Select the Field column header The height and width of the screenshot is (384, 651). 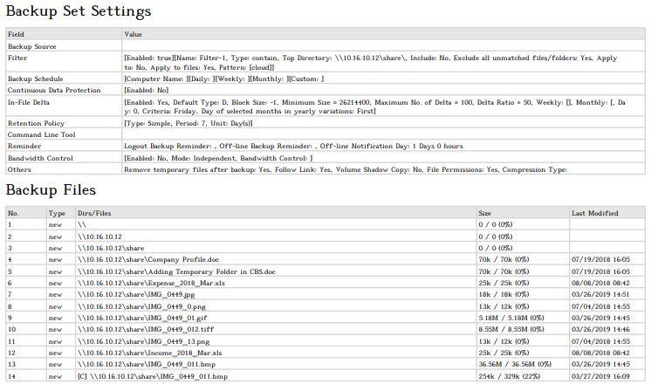coord(17,34)
